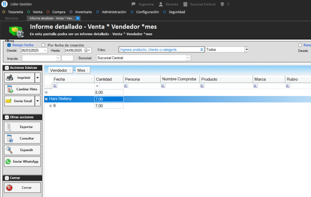Enable Por fecha de creación checkbox
This screenshot has height=197, width=311.
(43, 45)
